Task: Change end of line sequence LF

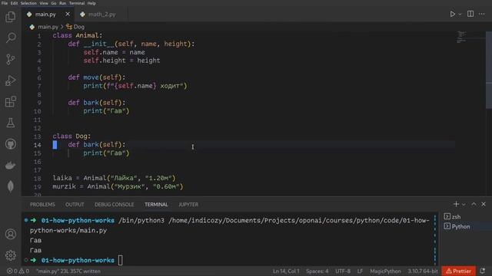Action: [x=360, y=271]
